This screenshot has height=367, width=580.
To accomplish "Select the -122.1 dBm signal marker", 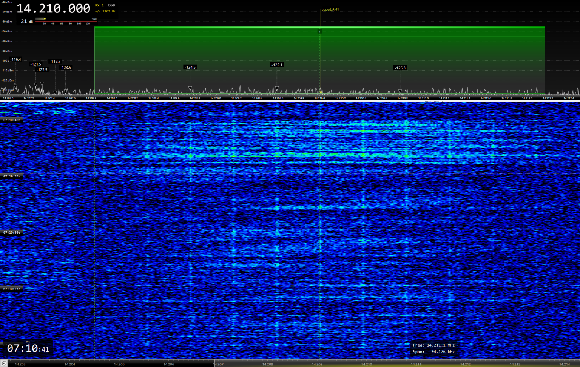I will [x=276, y=65].
